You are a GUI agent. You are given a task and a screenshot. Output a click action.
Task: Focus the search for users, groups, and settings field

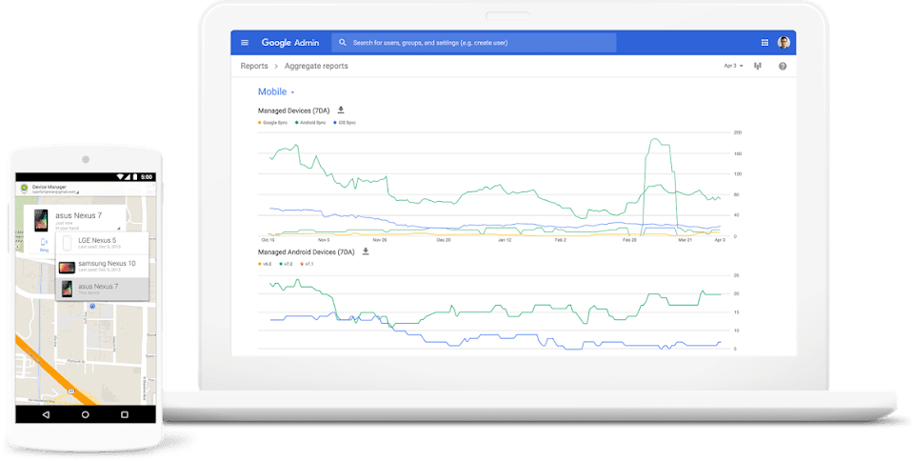[x=474, y=43]
